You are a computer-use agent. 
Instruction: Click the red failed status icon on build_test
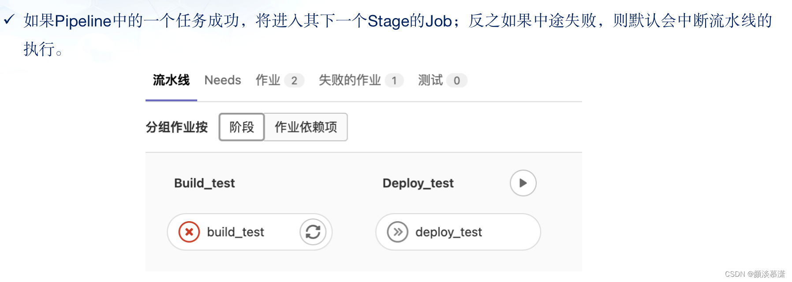(x=189, y=232)
